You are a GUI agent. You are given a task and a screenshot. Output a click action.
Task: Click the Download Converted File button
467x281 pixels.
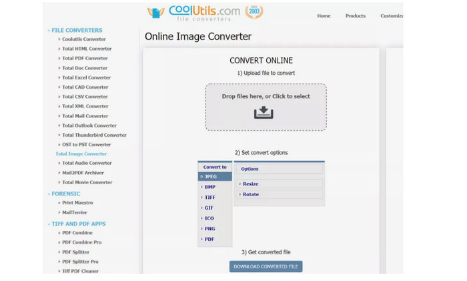click(x=266, y=267)
